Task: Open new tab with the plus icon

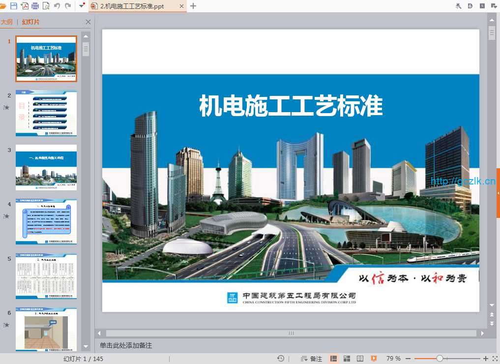Action: tap(193, 6)
